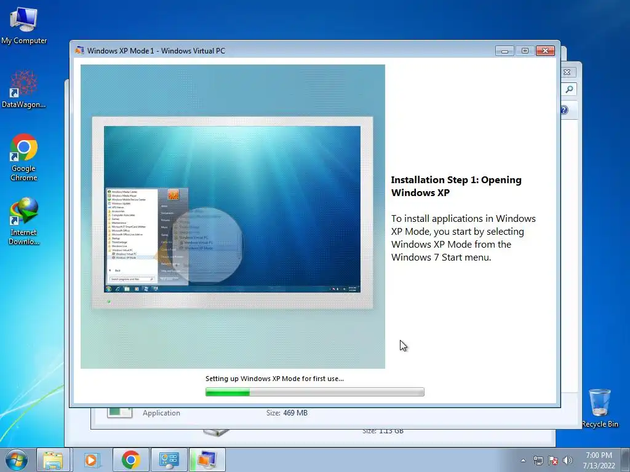Click the 'Setting up Windows XP Mode' status text
Image resolution: width=630 pixels, height=472 pixels.
click(274, 379)
